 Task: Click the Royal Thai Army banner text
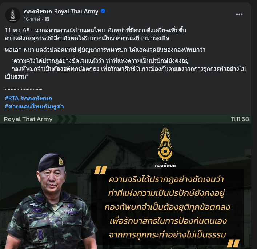pyautogui.click(x=28, y=119)
